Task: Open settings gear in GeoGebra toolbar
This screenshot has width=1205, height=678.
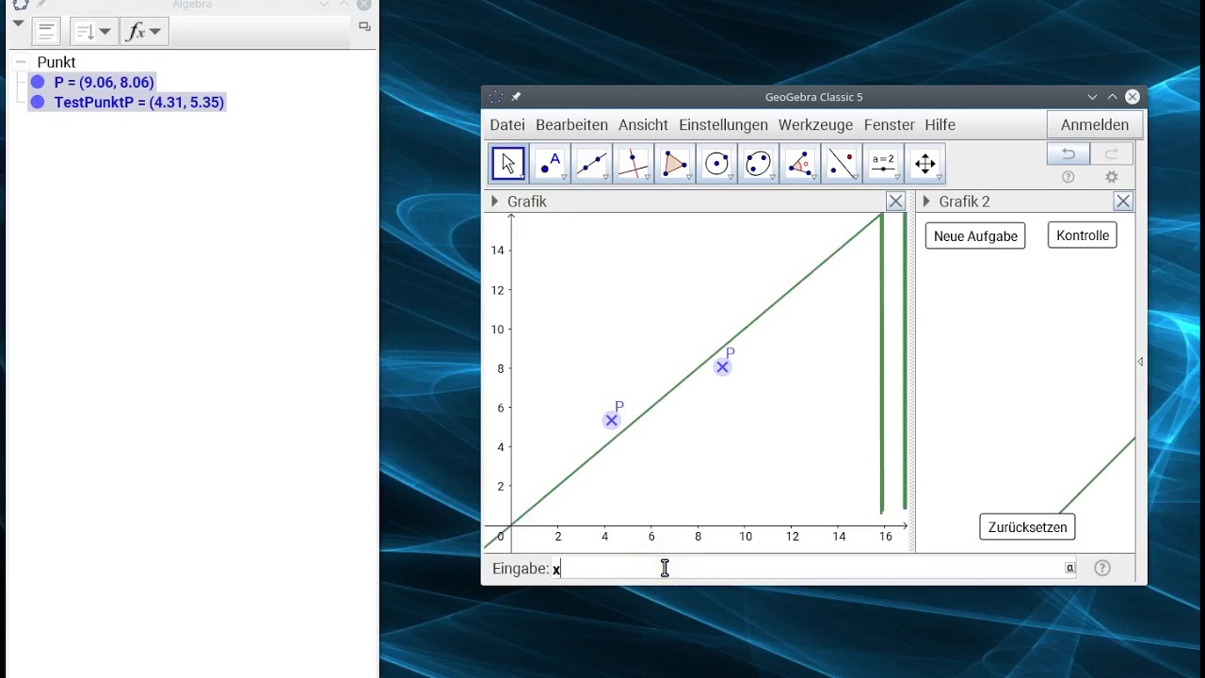Action: point(1112,177)
